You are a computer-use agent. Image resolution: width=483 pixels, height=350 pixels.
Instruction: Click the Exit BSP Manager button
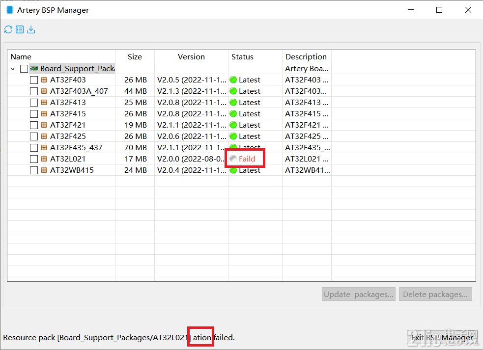coord(442,338)
